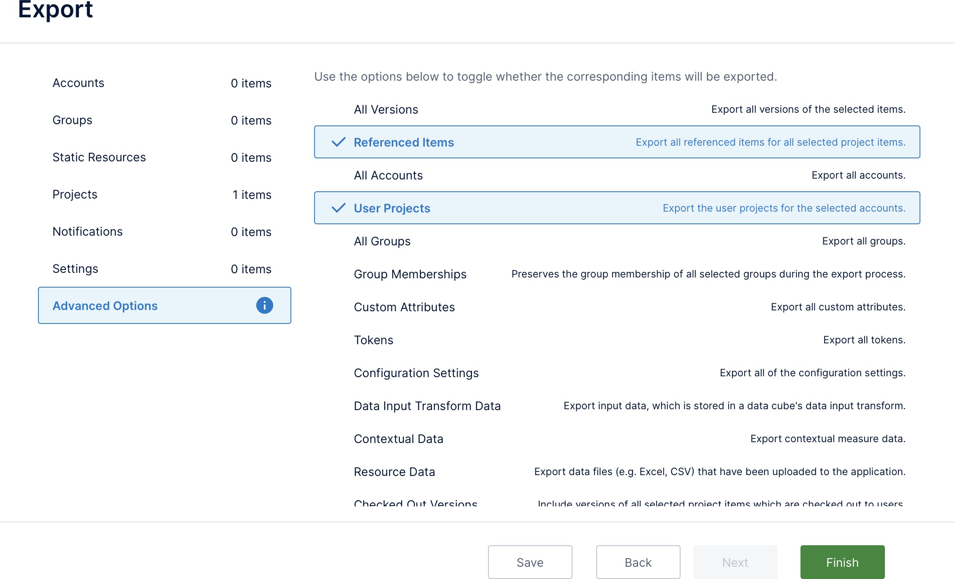Select Static Resources in the sidebar
This screenshot has width=955, height=579.
tap(99, 157)
